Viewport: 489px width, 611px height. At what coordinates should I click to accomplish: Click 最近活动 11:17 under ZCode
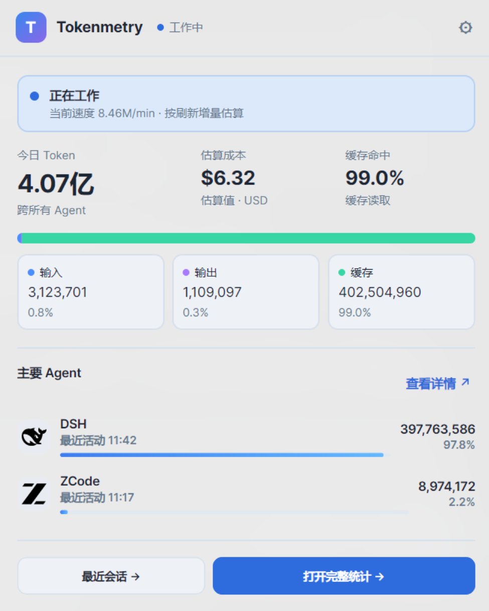coord(97,498)
